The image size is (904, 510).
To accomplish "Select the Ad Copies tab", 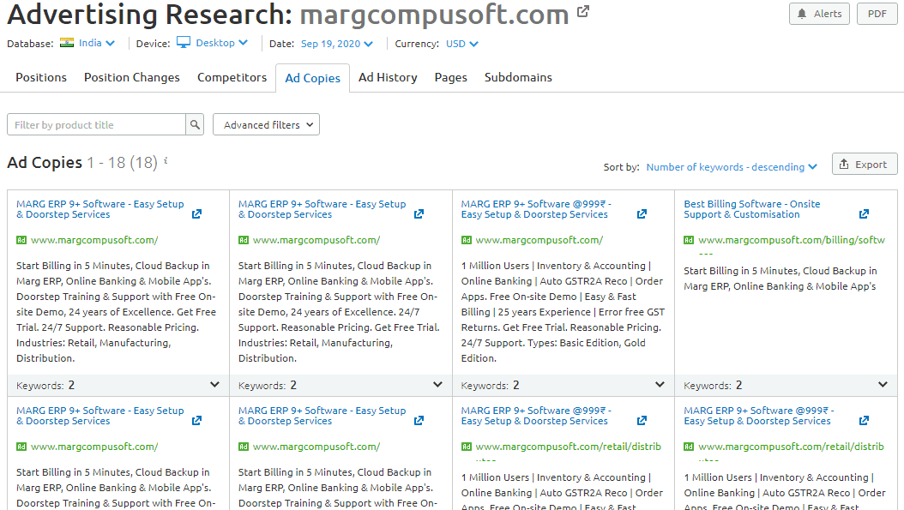I will 312,78.
